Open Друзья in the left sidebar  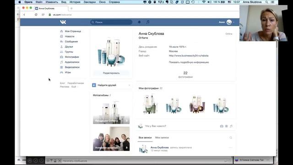tap(69, 47)
